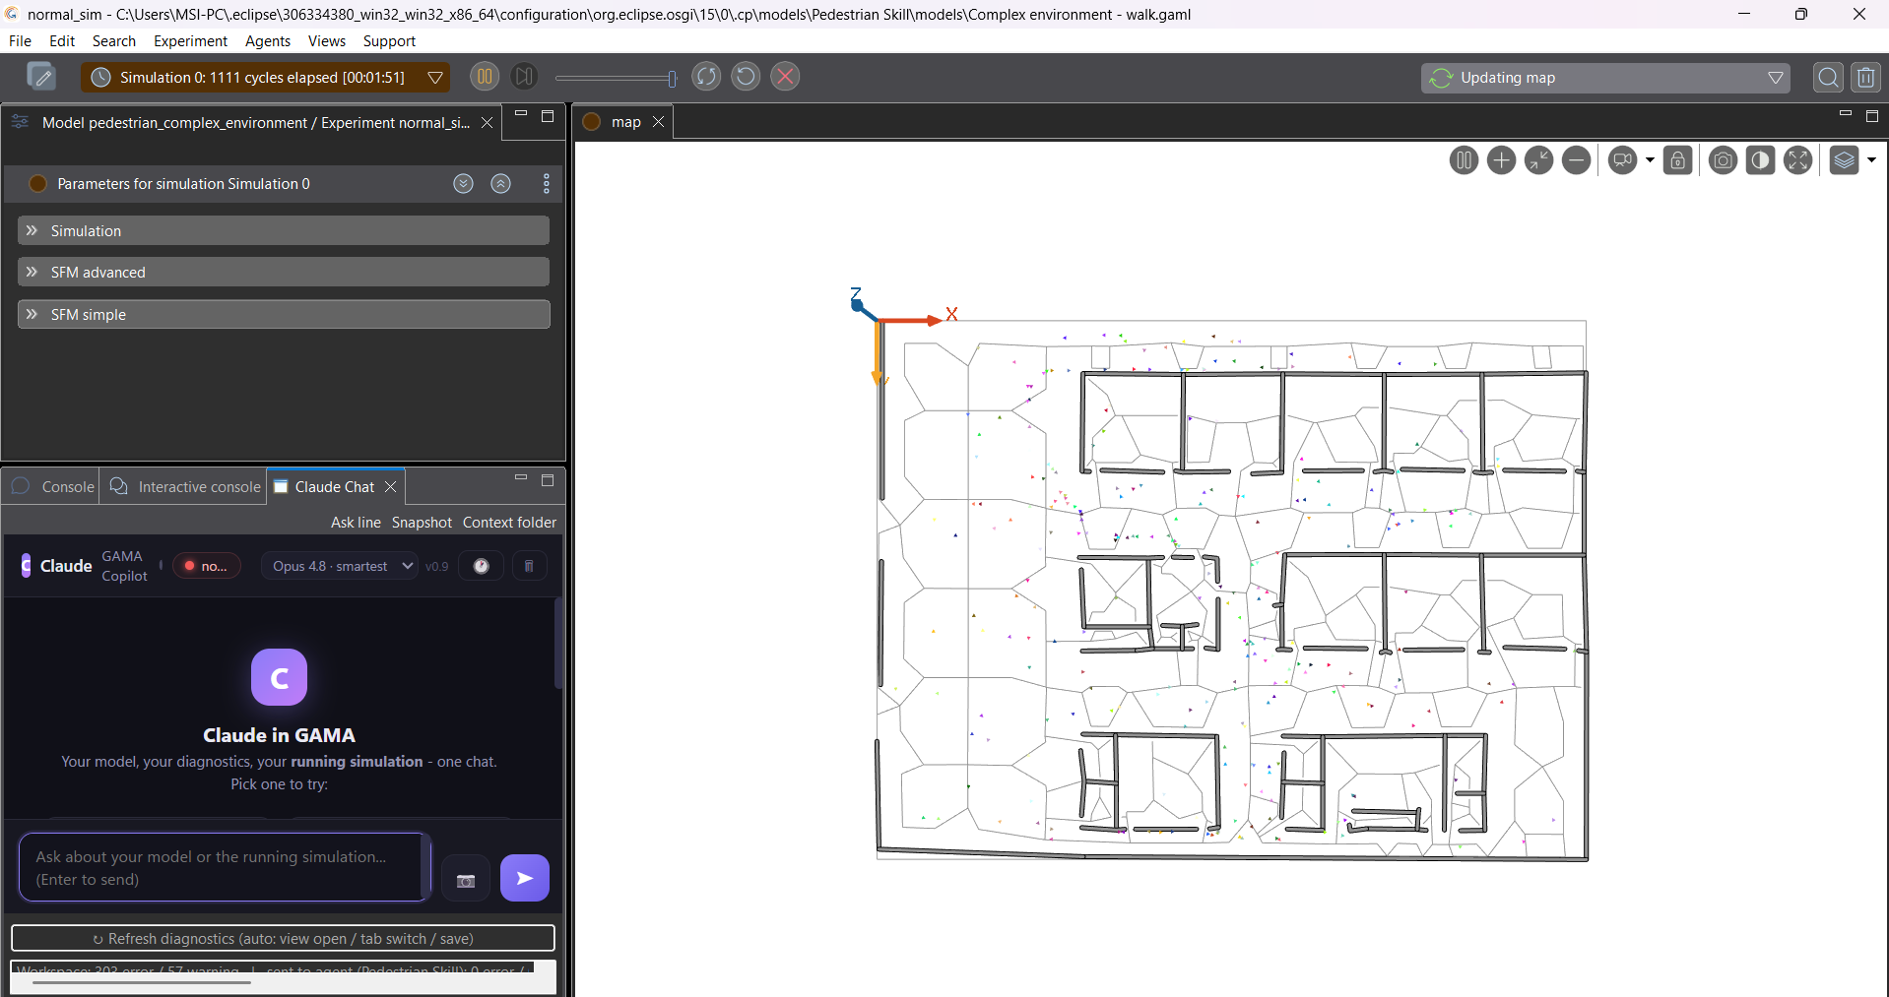This screenshot has width=1889, height=997.
Task: Open the camera presets dropdown arrow
Action: click(1650, 160)
